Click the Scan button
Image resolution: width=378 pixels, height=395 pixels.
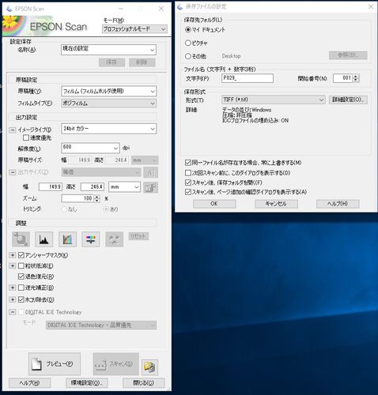[115, 364]
